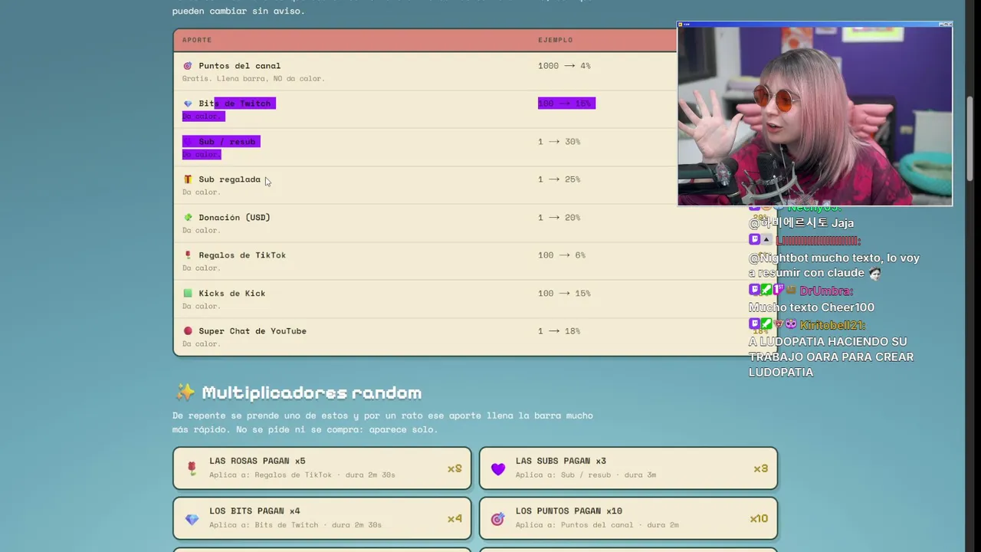The width and height of the screenshot is (981, 552).
Task: Click the x3 multiplier badge on the subs card
Action: [760, 468]
